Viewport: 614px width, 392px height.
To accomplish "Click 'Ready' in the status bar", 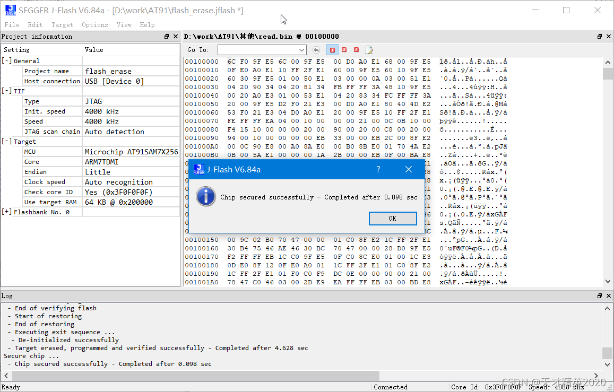I will pos(11,387).
